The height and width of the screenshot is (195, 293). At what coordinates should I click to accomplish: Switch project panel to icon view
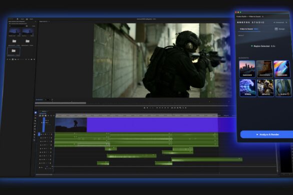13,59
